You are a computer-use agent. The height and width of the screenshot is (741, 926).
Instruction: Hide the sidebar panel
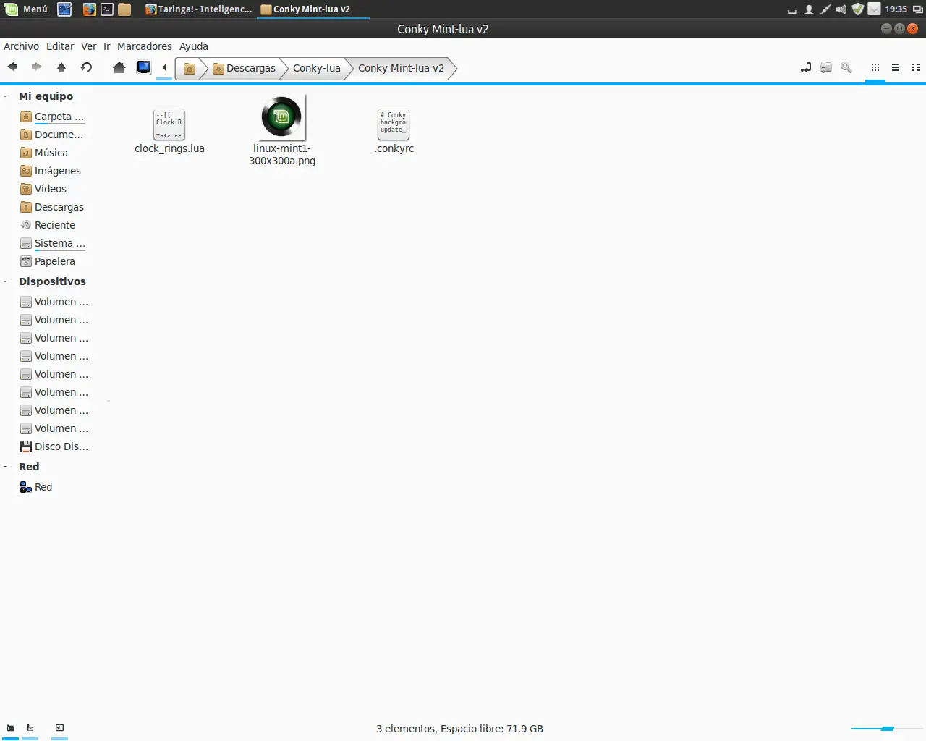pyautogui.click(x=59, y=728)
